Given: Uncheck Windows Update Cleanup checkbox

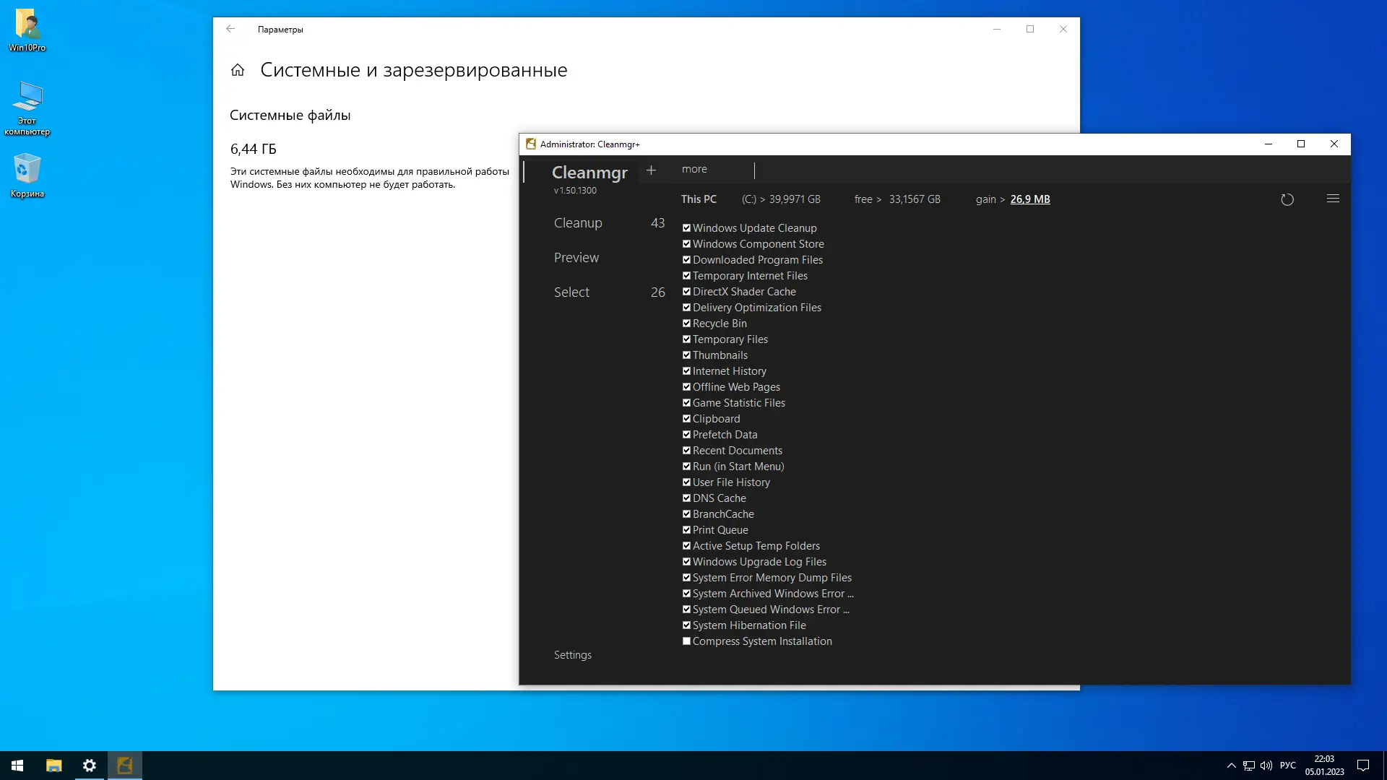Looking at the screenshot, I should coord(686,228).
